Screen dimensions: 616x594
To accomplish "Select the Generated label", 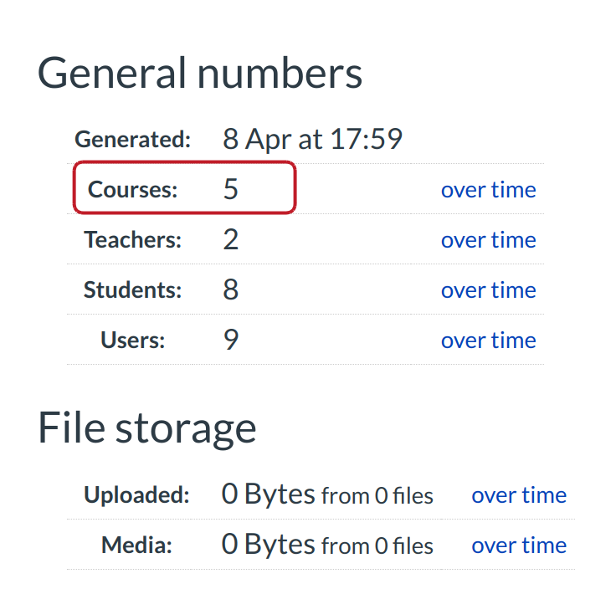I will point(133,140).
